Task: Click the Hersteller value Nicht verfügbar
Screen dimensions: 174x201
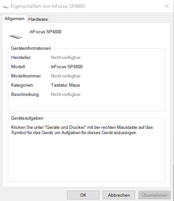Action: tap(66, 58)
